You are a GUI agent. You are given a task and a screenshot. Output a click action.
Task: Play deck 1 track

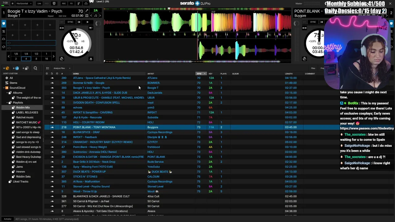pyautogui.click(x=88, y=22)
